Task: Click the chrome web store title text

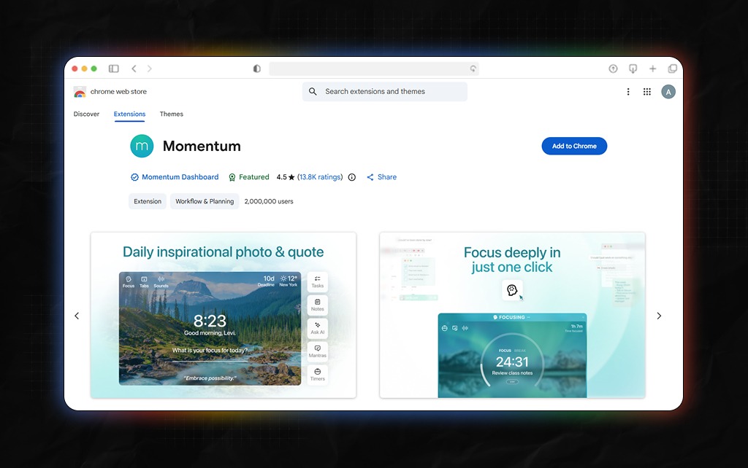Action: (118, 92)
